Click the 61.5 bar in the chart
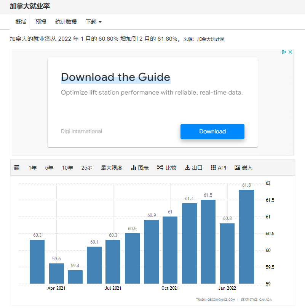Screen dimensions: 305x308 point(208,242)
